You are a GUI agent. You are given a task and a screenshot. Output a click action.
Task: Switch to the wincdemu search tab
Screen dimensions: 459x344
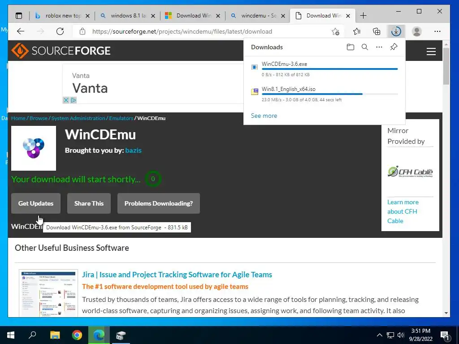(x=258, y=16)
